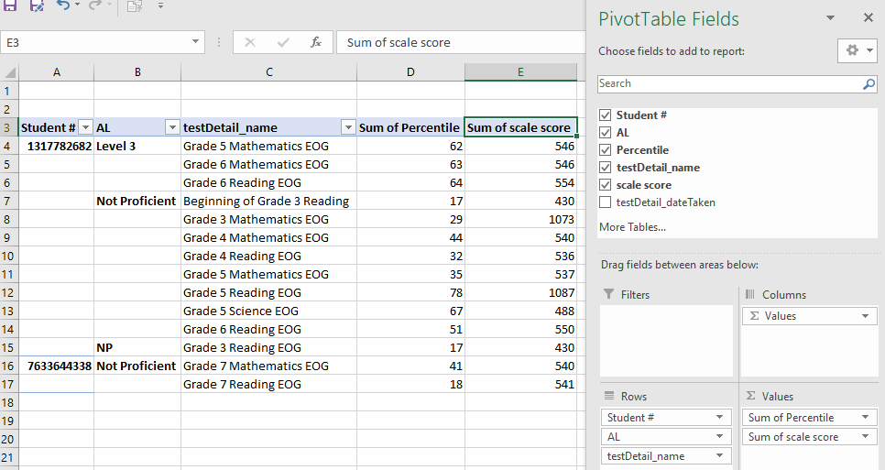Uncheck the scale score field checkbox
Screen dimensions: 885x470
pos(605,185)
